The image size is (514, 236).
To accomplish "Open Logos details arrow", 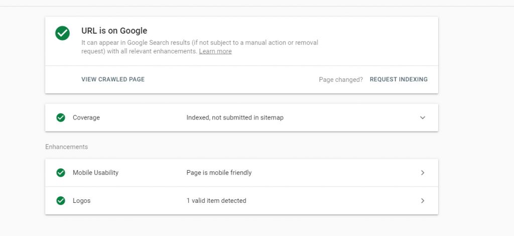I will [x=423, y=201].
